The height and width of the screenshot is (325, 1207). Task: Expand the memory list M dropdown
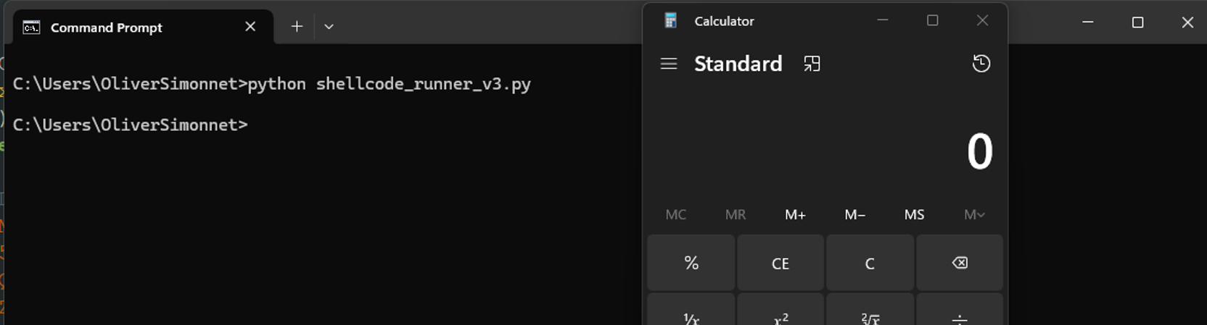tap(973, 215)
